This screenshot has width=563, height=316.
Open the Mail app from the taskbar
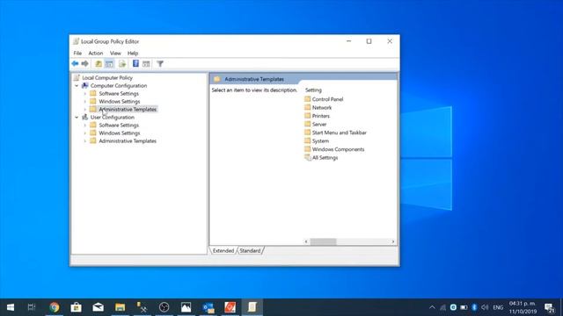(98, 307)
